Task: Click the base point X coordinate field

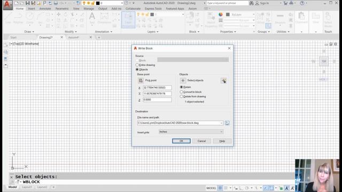Action: 157,87
